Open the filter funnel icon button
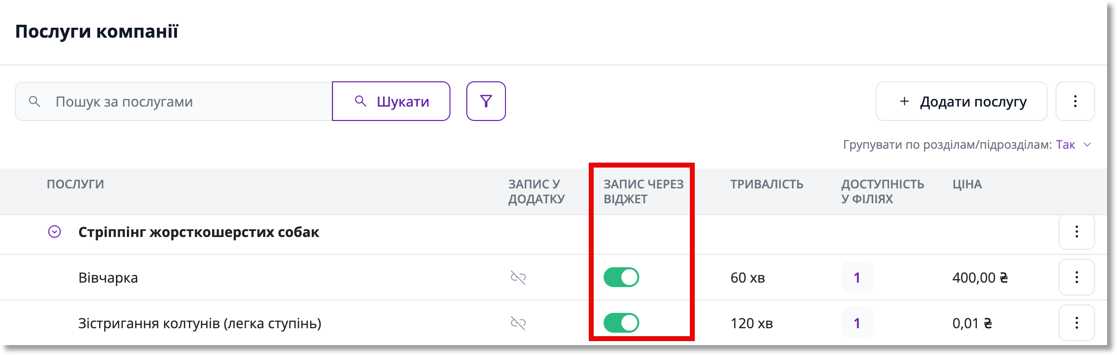Image resolution: width=1117 pixels, height=355 pixels. (x=486, y=101)
